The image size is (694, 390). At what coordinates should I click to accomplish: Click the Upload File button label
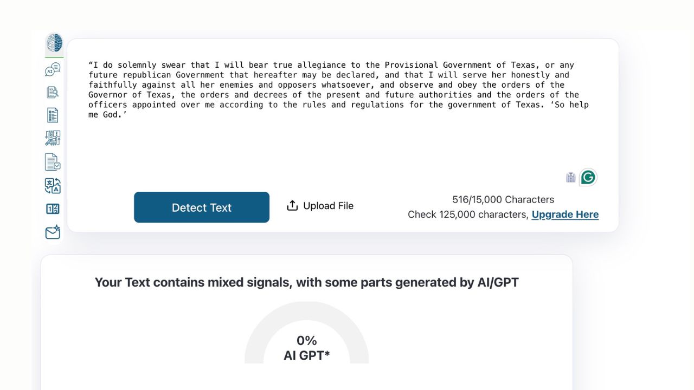[x=328, y=206]
